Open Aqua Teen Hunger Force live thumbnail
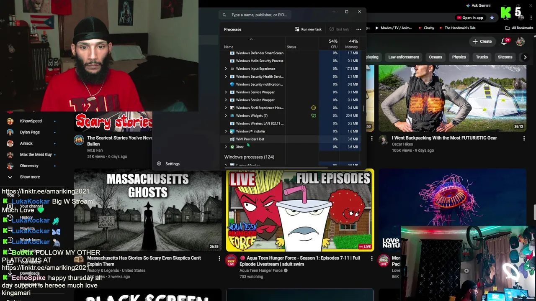Image resolution: width=536 pixels, height=301 pixels. [300, 210]
